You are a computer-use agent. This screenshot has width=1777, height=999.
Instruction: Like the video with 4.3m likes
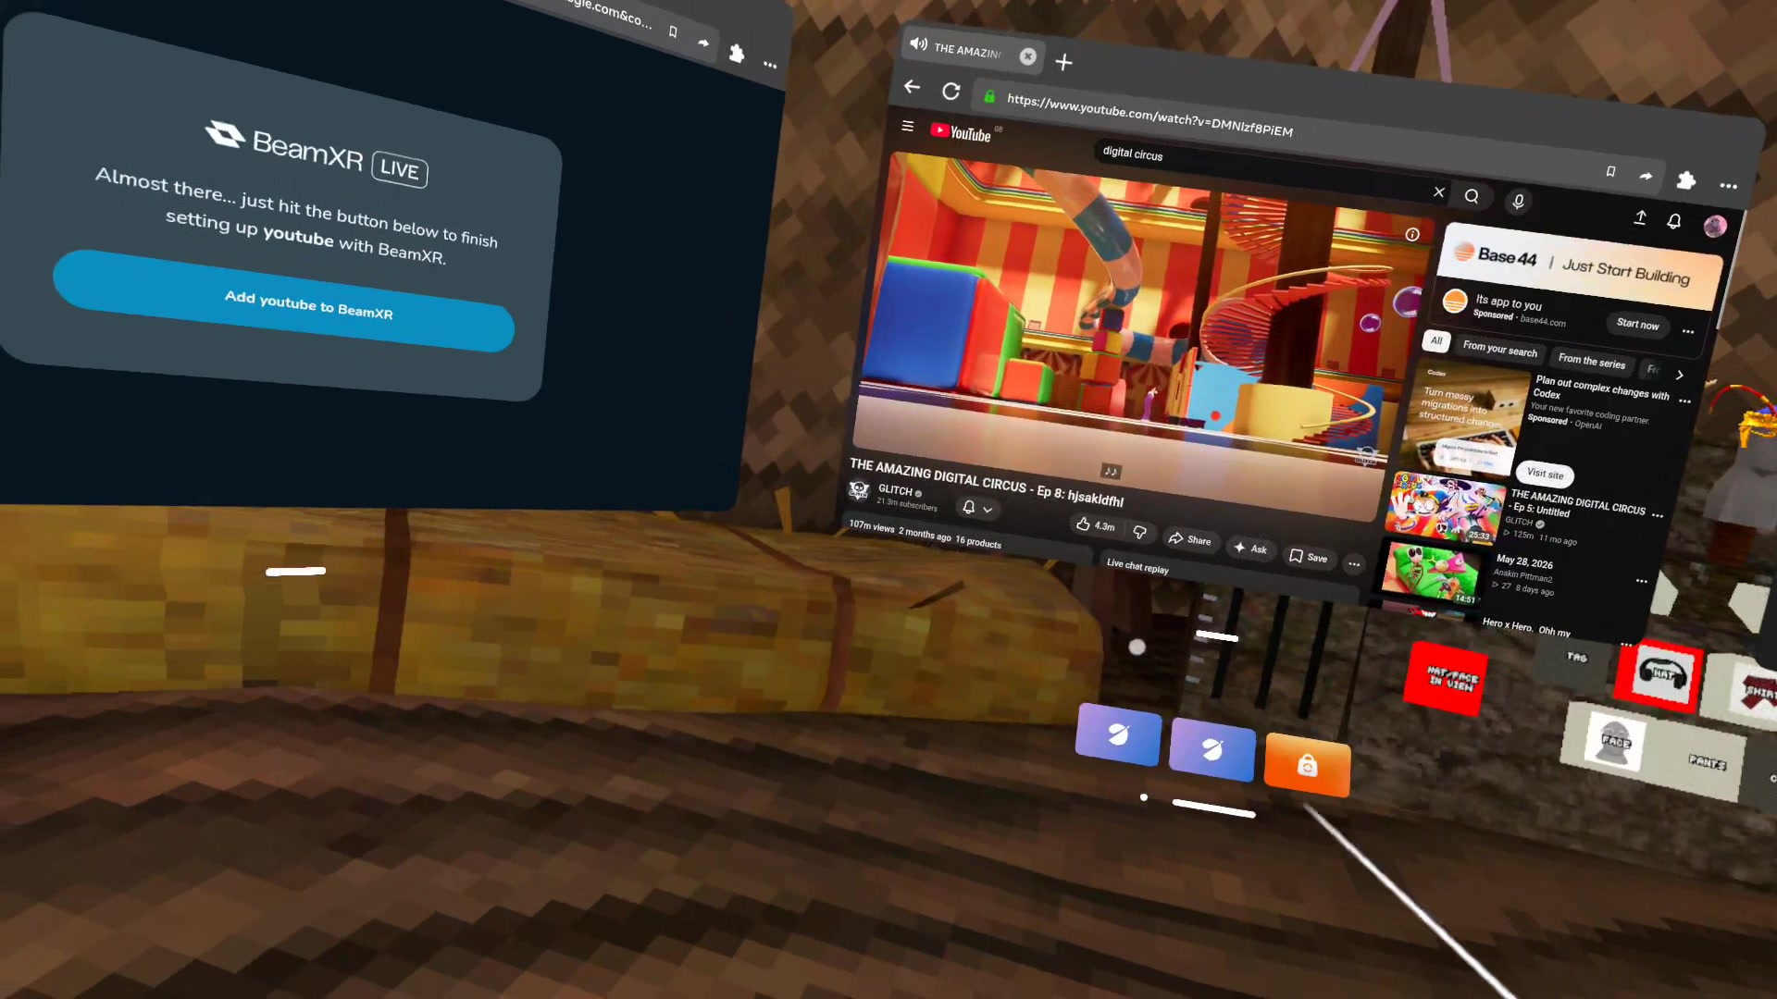[x=1095, y=524]
